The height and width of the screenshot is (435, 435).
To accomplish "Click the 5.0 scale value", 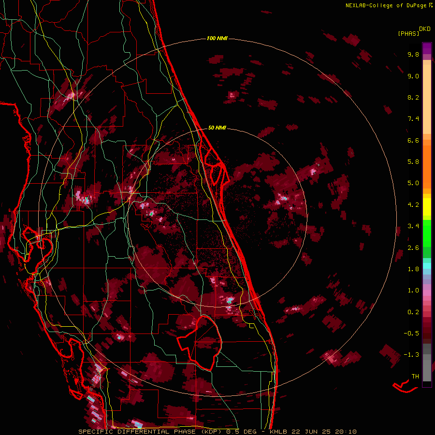I will 413,183.
